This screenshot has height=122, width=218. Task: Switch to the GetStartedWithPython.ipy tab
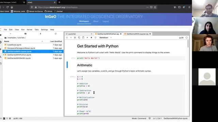click(108, 34)
